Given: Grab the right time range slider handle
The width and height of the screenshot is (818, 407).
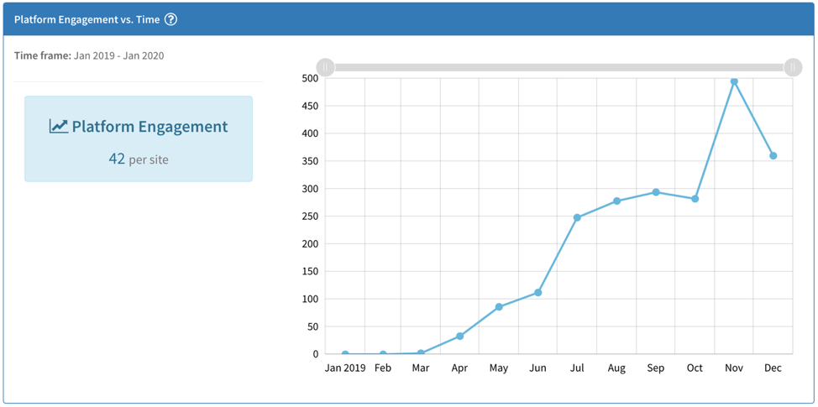Looking at the screenshot, I should [793, 67].
